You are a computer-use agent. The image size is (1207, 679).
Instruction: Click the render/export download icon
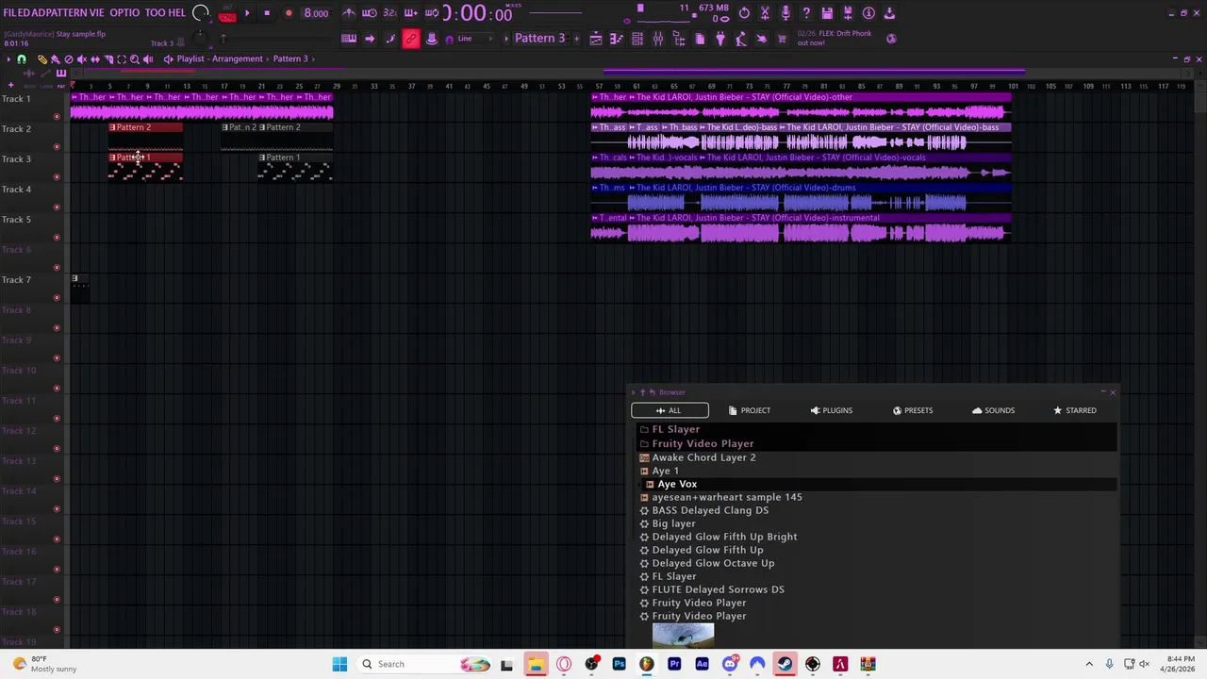point(889,13)
